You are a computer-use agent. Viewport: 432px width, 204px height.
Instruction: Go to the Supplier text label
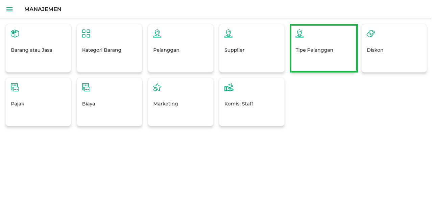(x=234, y=50)
